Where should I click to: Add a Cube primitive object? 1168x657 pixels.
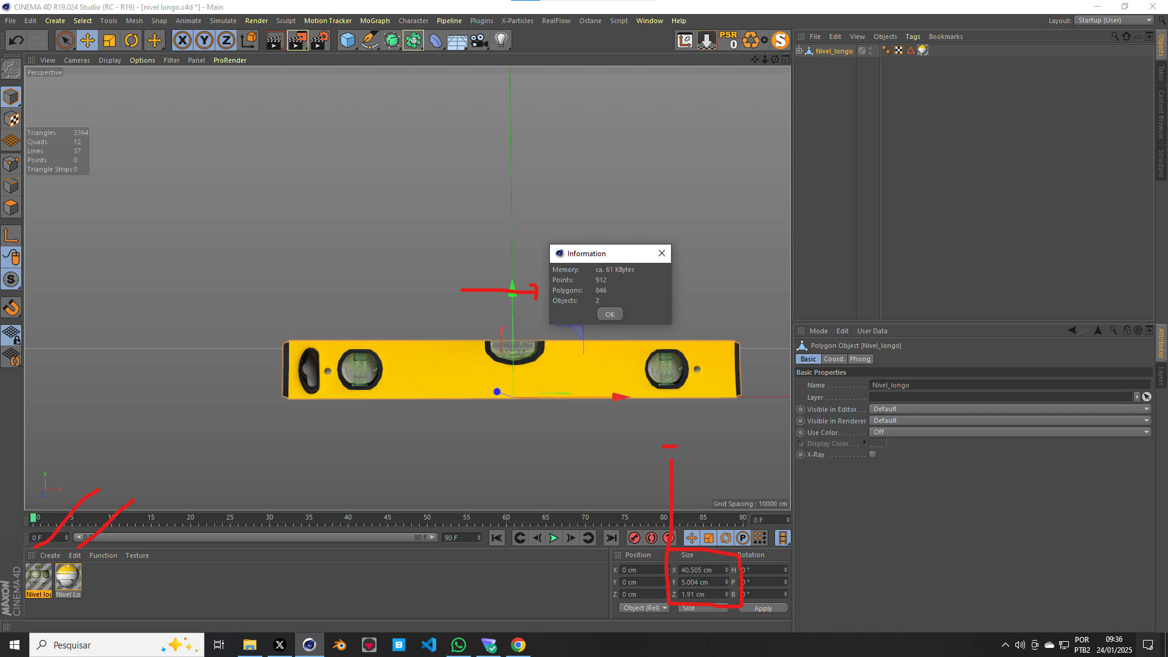[x=347, y=41]
